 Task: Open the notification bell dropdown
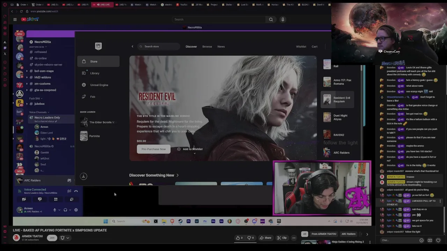coord(65,238)
